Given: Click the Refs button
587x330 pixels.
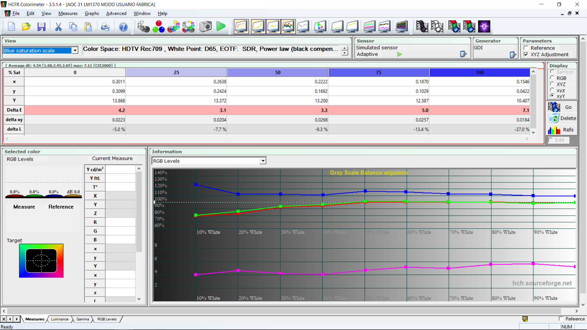Looking at the screenshot, I should pos(561,130).
